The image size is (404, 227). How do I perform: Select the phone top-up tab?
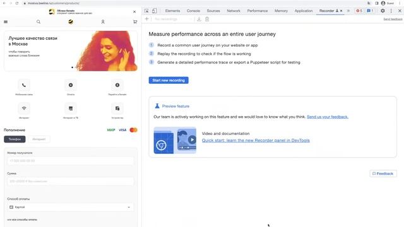[15, 139]
